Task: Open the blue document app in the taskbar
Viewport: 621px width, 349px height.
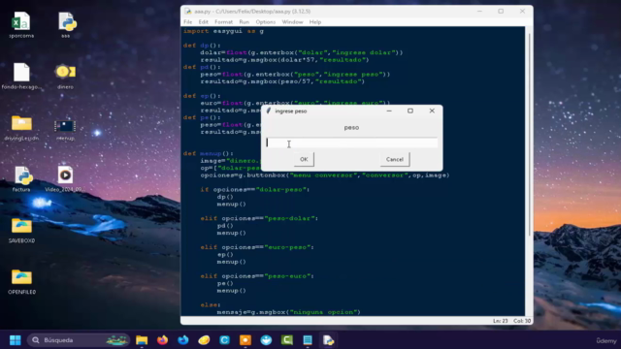Action: click(308, 340)
